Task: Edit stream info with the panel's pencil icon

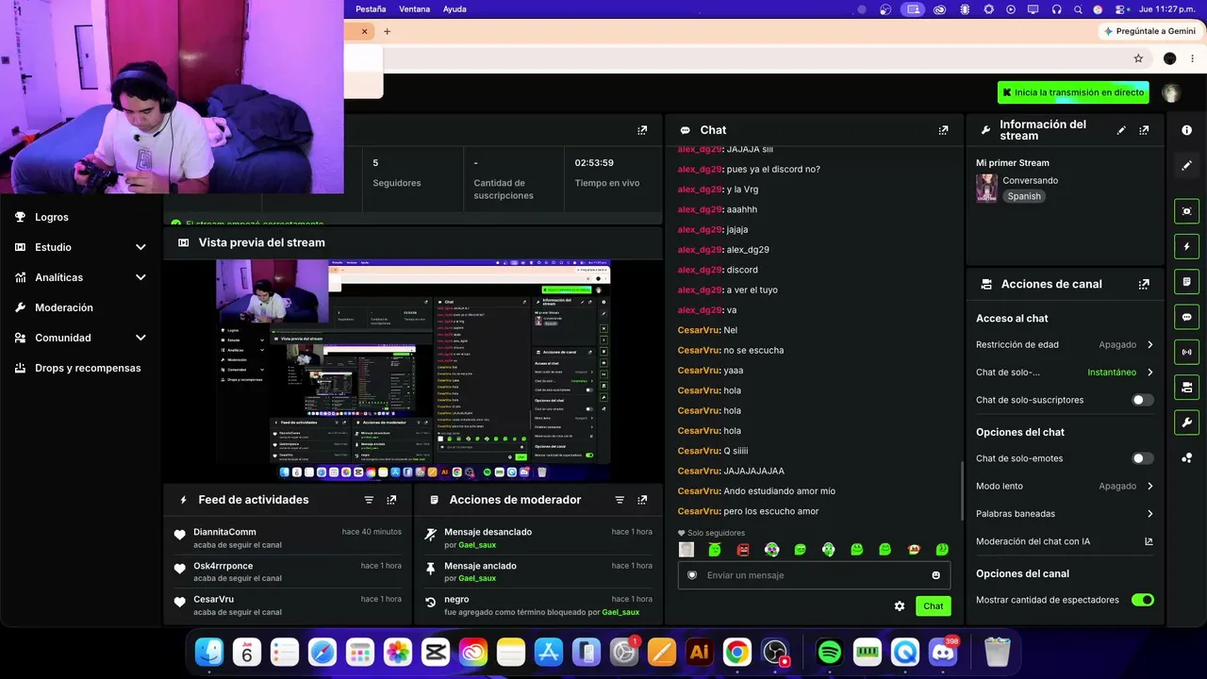Action: pyautogui.click(x=1121, y=130)
